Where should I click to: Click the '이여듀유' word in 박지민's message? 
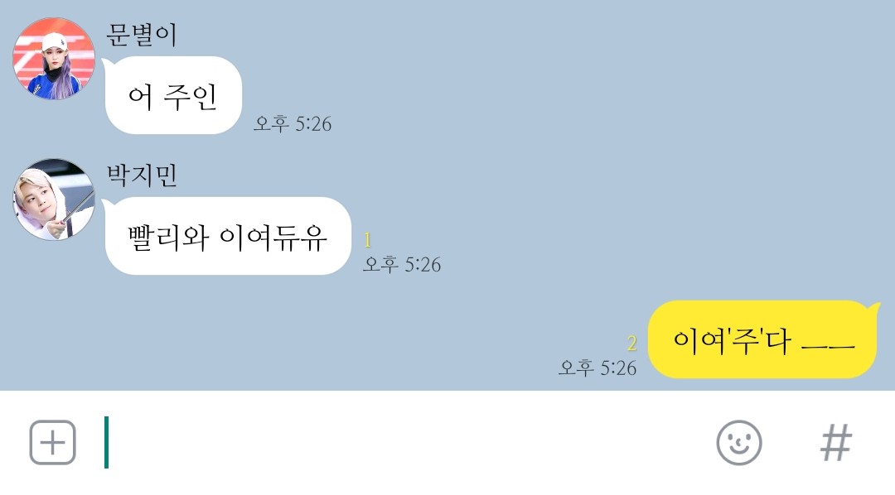click(x=273, y=238)
